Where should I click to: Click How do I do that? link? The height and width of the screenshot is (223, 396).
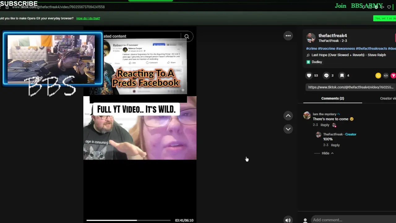pos(88,18)
